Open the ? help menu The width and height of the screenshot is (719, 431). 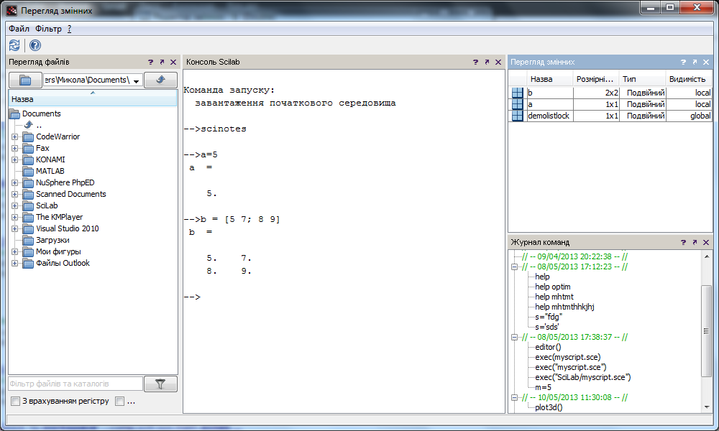tap(69, 29)
